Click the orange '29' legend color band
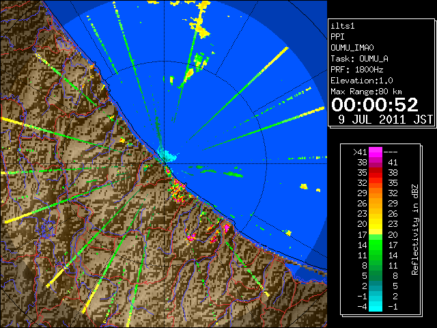Screen dimensions: 437x328 pos(376,193)
